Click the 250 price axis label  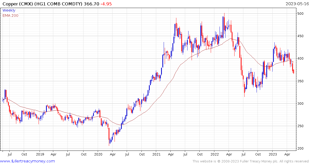pyautogui.click(x=301, y=126)
